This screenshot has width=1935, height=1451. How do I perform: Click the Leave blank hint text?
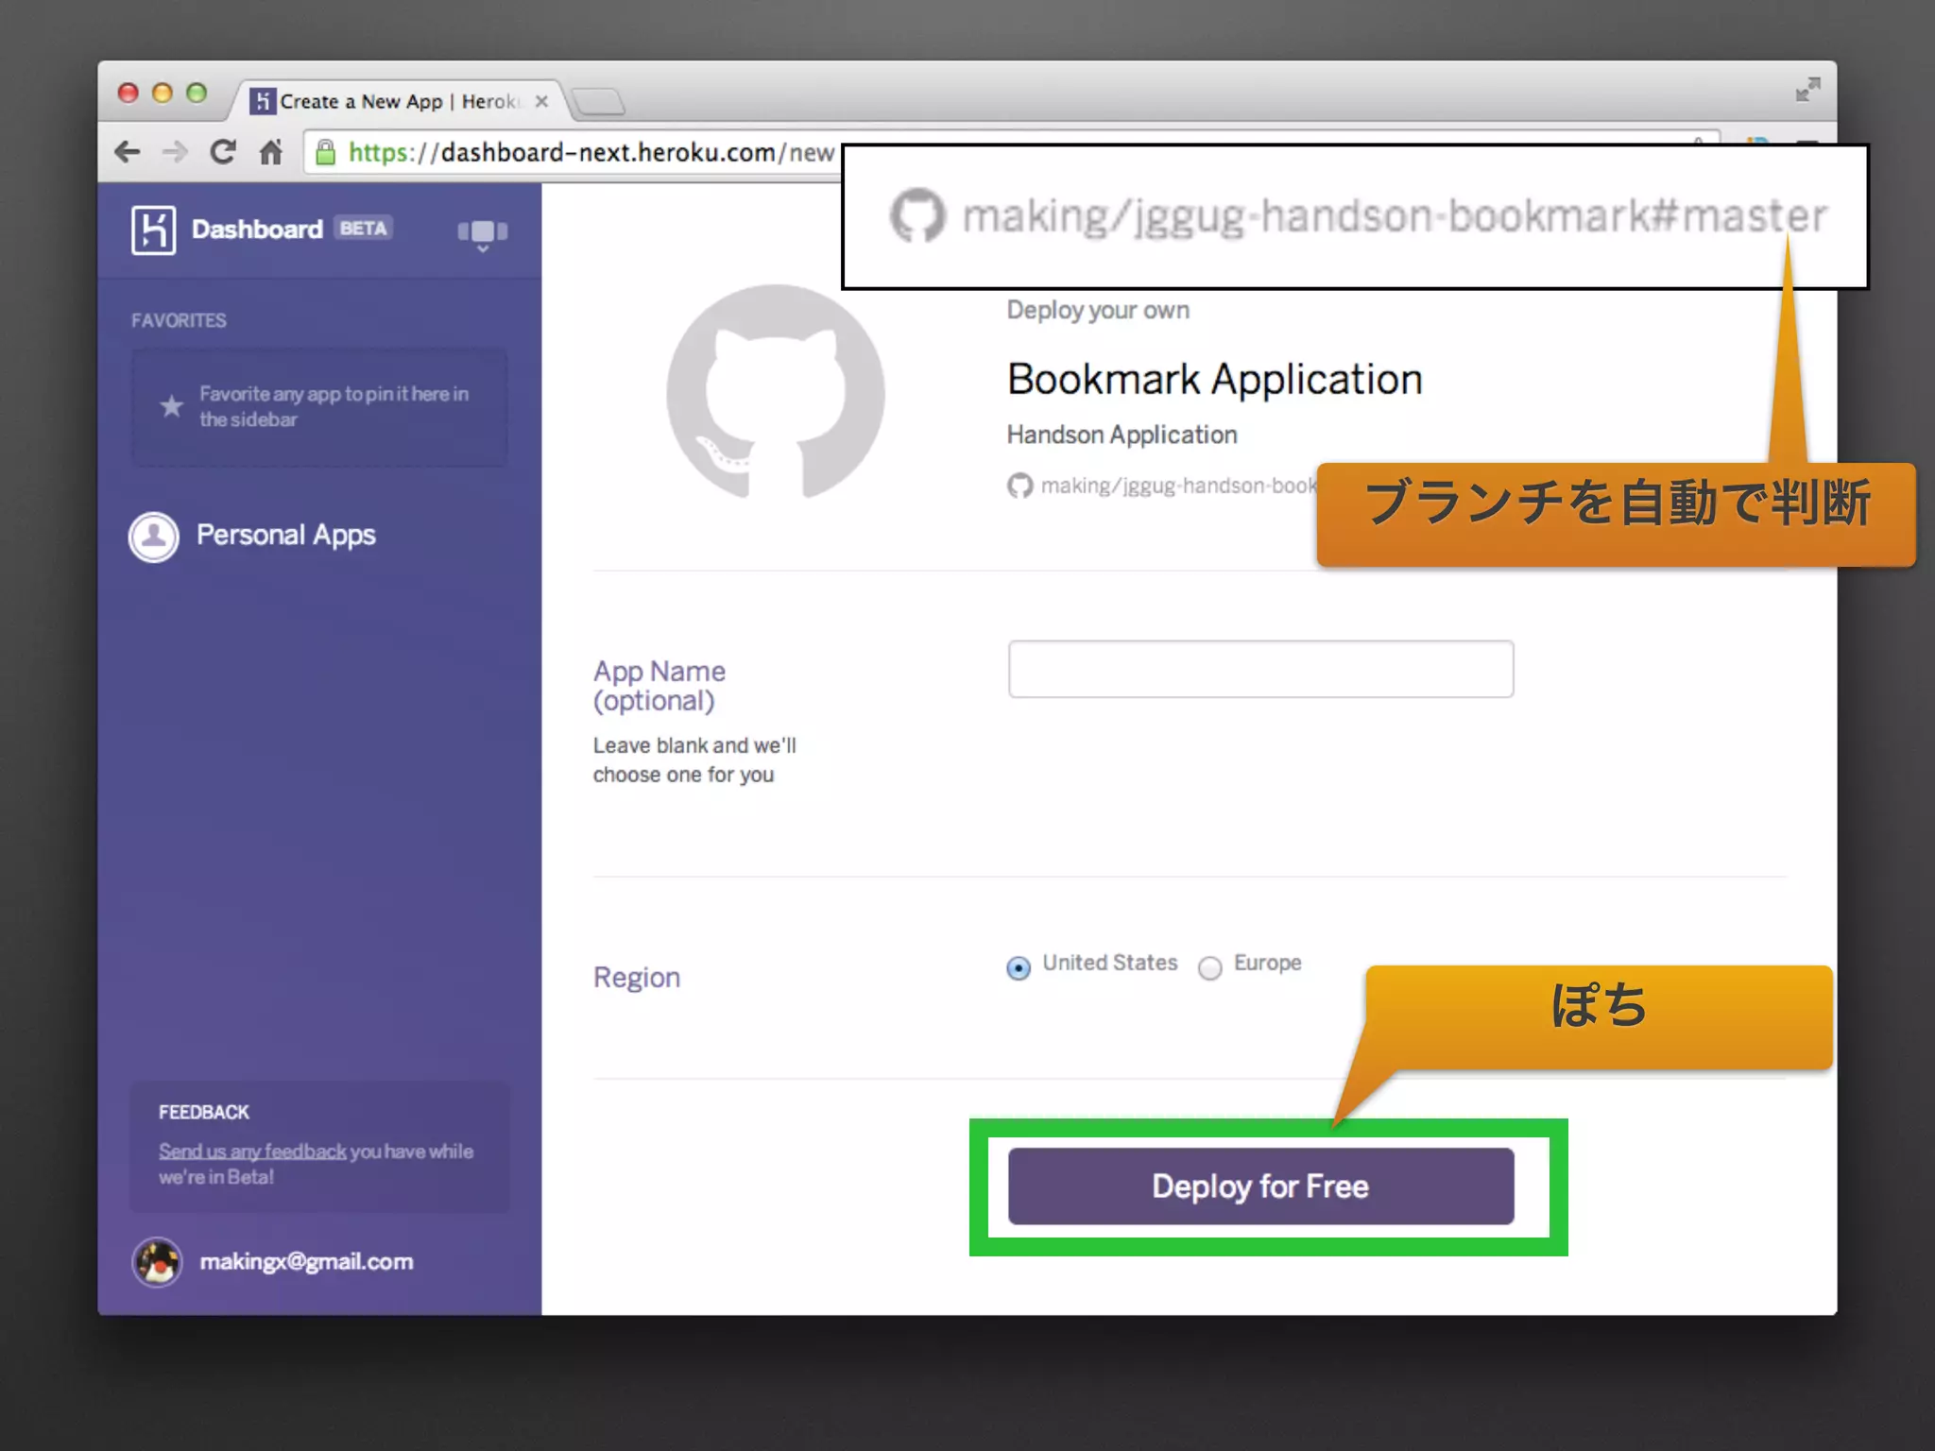pyautogui.click(x=694, y=760)
